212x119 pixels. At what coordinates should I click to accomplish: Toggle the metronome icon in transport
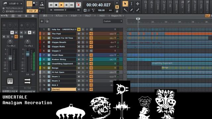point(117,11)
